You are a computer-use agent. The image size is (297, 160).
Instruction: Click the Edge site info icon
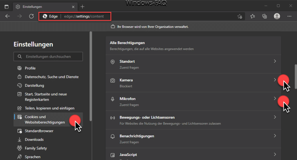point(50,16)
